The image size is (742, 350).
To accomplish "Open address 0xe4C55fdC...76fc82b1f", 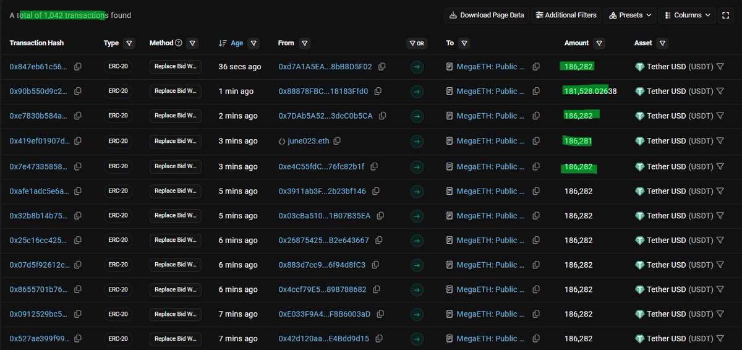I will click(x=322, y=166).
